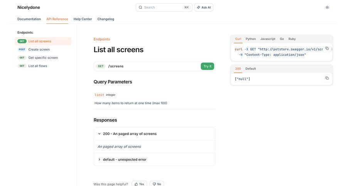347x186 pixels.
Task: Show the Ruby code example
Action: tap(292, 39)
